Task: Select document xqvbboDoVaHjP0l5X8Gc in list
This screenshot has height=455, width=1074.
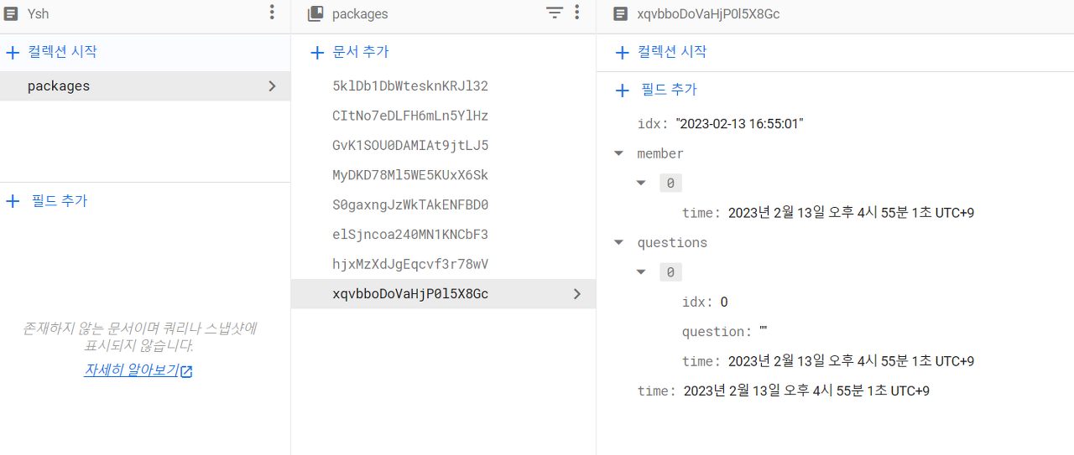Action: coord(443,294)
